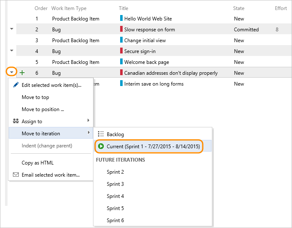Open the context menu arrow on row 6
The image size is (292, 228).
[x=12, y=72]
